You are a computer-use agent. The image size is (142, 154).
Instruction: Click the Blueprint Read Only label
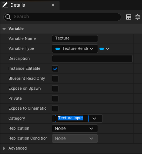pyautogui.click(x=27, y=78)
